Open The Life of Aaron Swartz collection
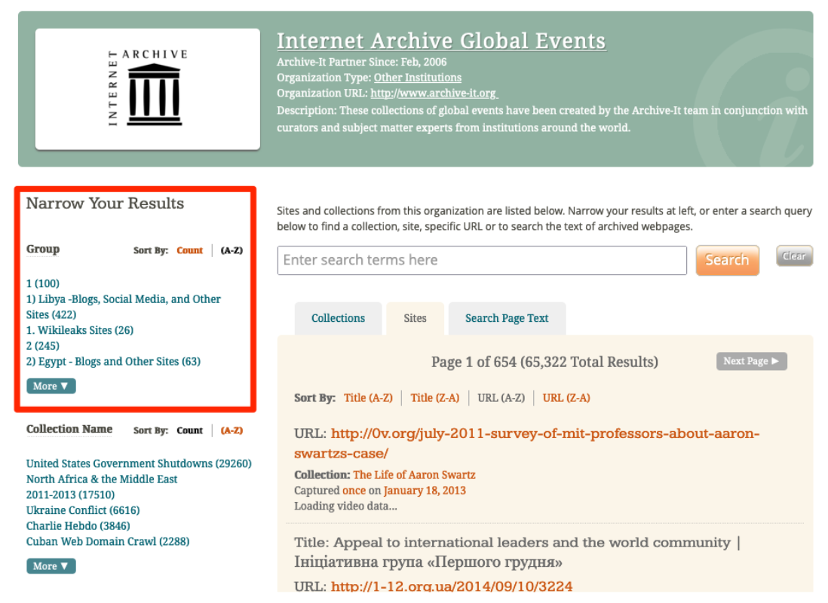 [414, 475]
